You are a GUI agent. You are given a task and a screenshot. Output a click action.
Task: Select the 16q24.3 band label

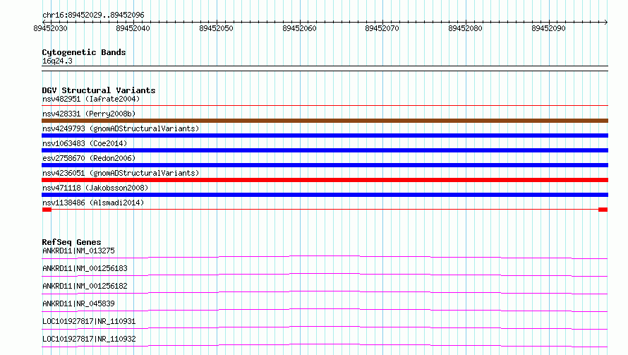tap(57, 61)
